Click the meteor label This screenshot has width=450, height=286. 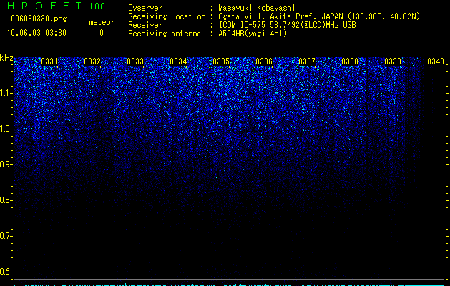[102, 22]
